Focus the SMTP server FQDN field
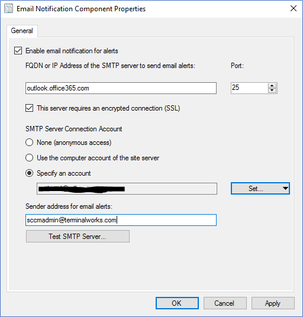 pyautogui.click(x=121, y=88)
